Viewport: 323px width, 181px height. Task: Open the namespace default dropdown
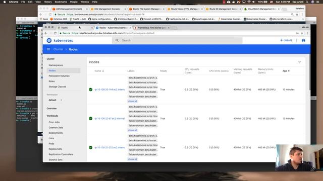[x=56, y=100]
